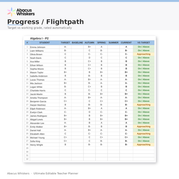Select the VS TARGET column header
The image size is (179, 179).
[144, 43]
